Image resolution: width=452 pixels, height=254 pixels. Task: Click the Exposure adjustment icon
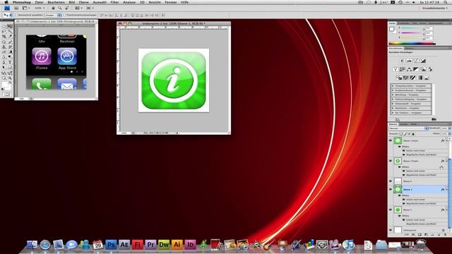coord(423,61)
